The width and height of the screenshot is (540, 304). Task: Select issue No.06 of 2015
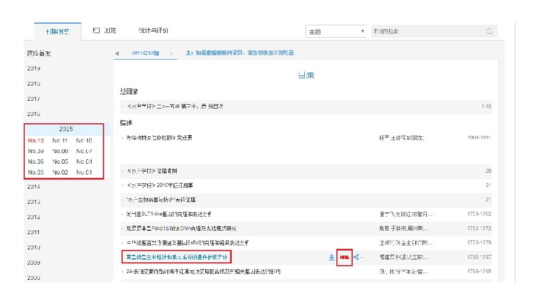tap(36, 162)
